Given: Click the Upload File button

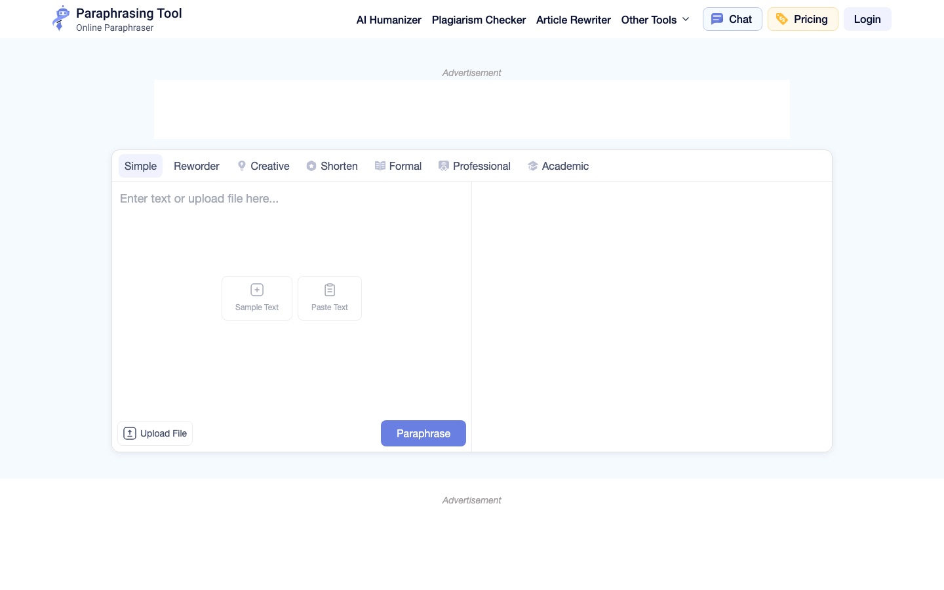Looking at the screenshot, I should (x=155, y=433).
